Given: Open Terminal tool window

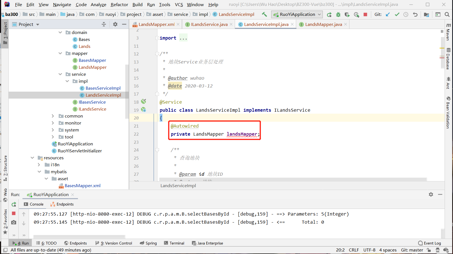Looking at the screenshot, I should [174, 243].
